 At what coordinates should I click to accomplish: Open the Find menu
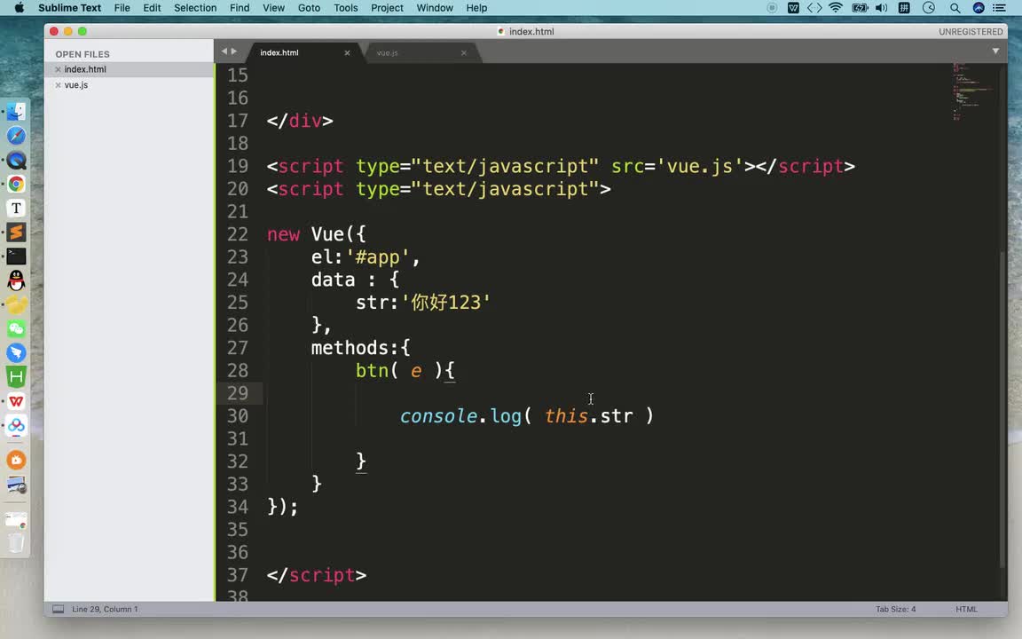(x=240, y=8)
